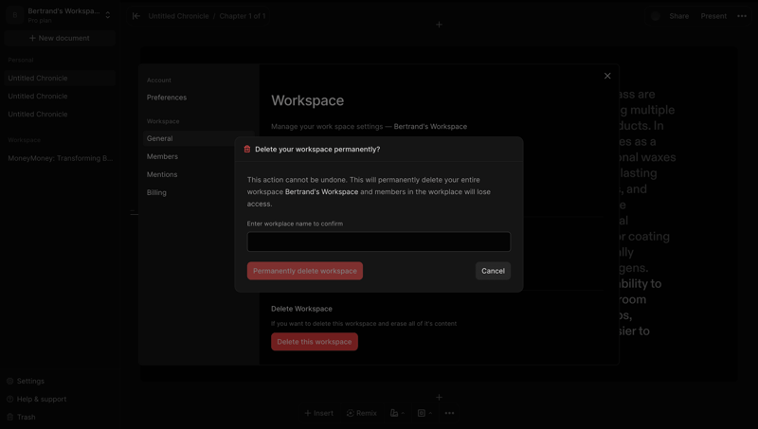Open MoneyMoney: Transforming document
The height and width of the screenshot is (429, 758).
pyautogui.click(x=60, y=158)
